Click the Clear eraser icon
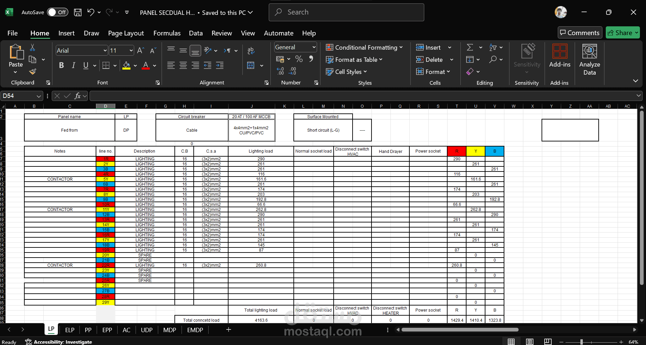The width and height of the screenshot is (646, 345). [470, 72]
